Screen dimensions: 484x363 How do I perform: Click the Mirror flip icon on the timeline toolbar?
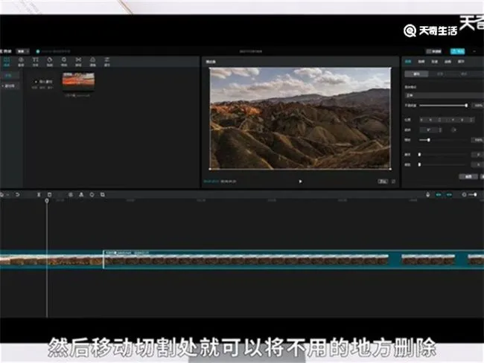coord(81,195)
